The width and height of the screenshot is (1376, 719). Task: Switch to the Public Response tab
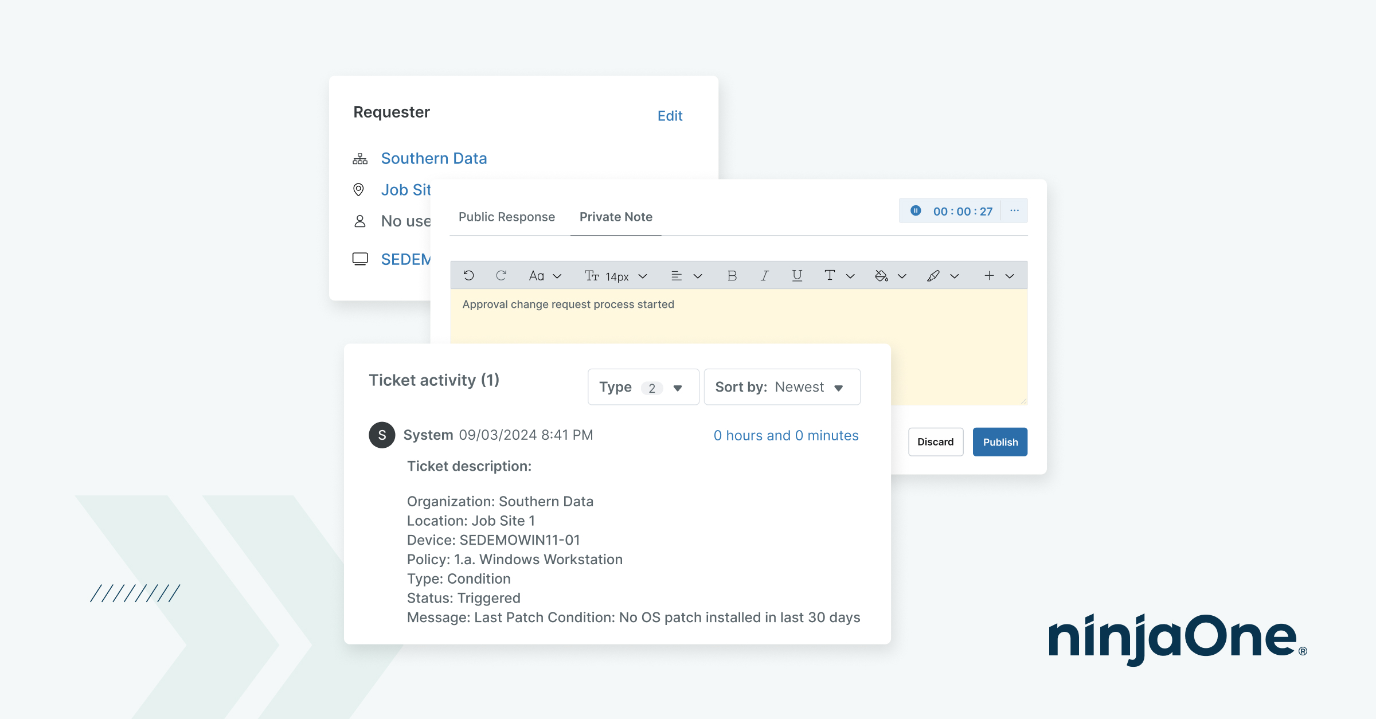pyautogui.click(x=506, y=217)
